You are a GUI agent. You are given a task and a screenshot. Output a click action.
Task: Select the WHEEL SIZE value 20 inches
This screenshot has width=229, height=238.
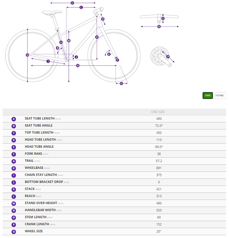point(159,231)
